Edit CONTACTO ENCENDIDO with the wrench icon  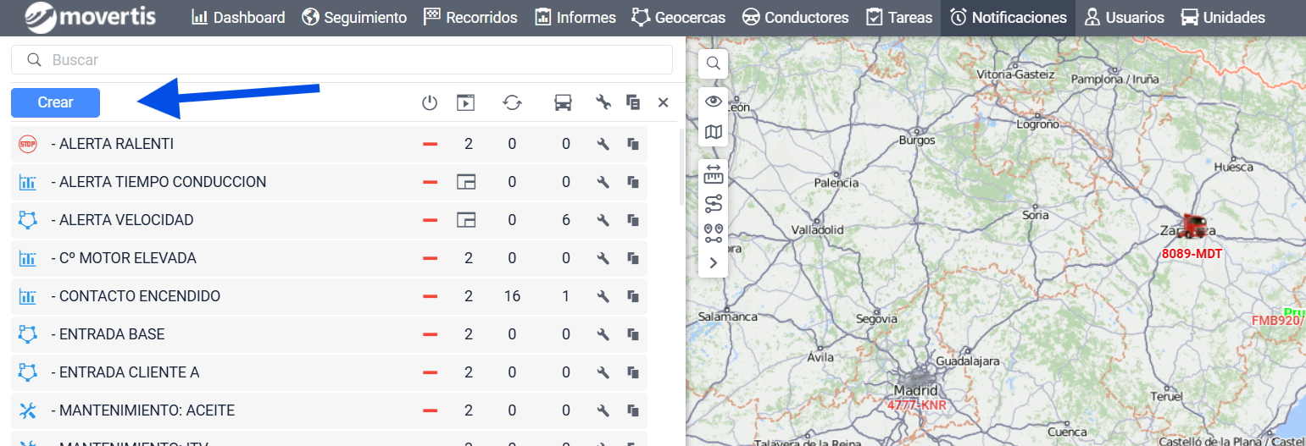[x=603, y=296]
